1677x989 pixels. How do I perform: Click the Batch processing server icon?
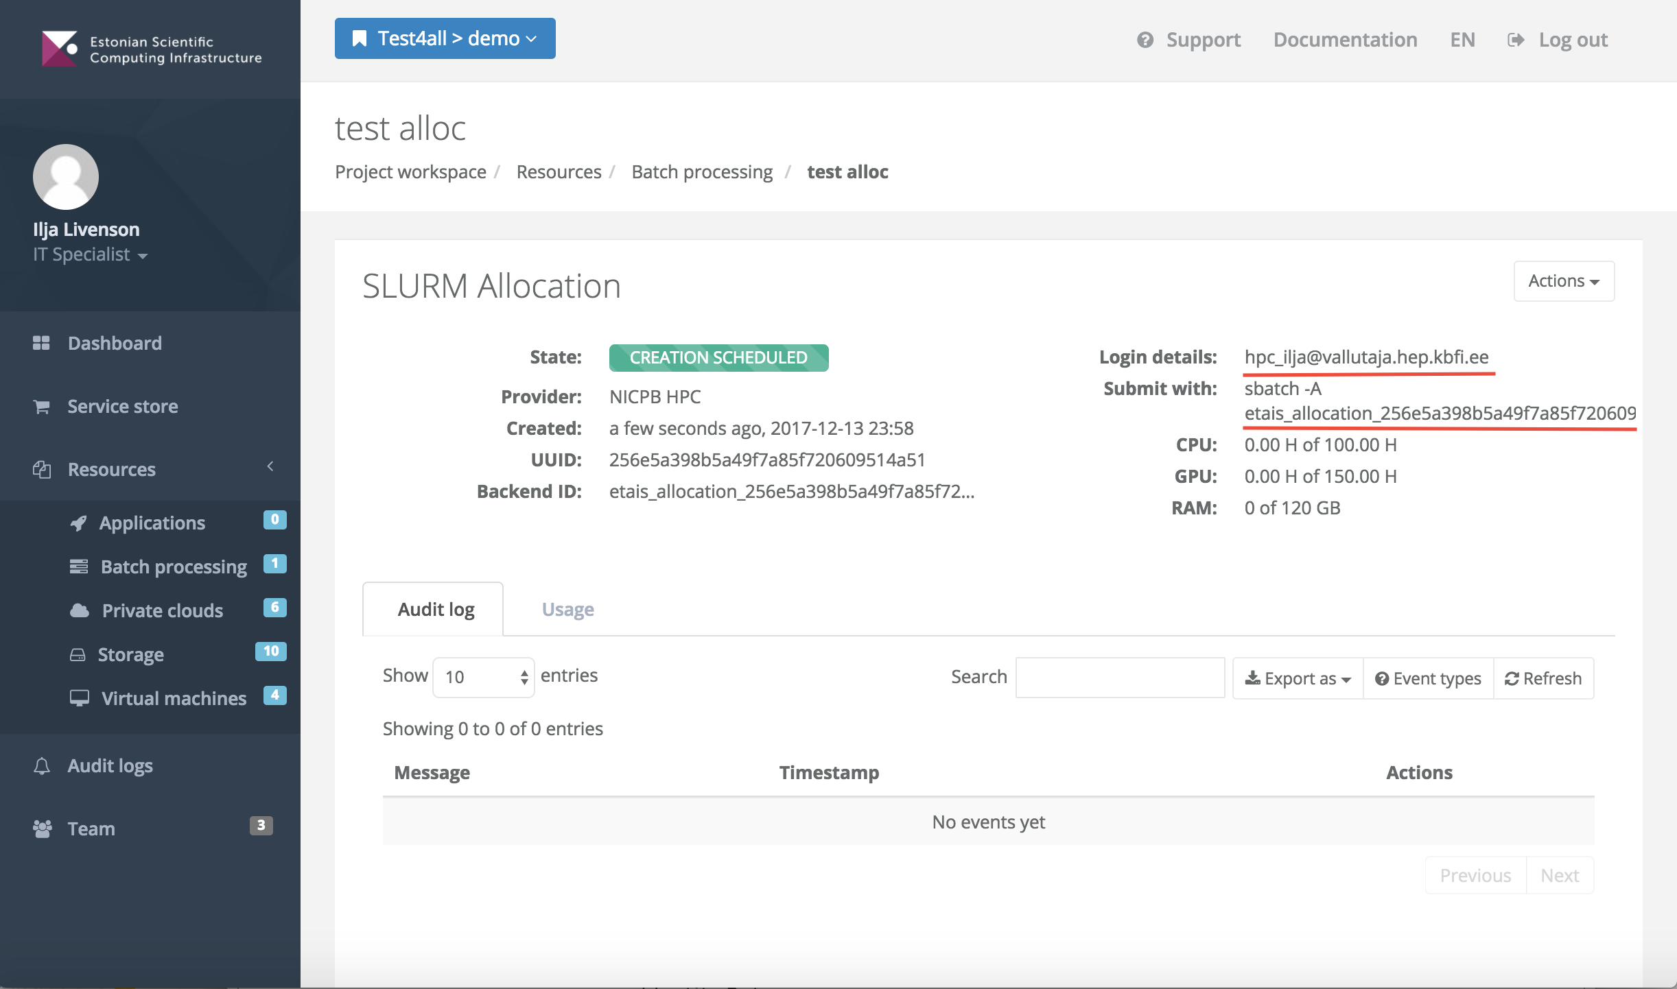79,567
